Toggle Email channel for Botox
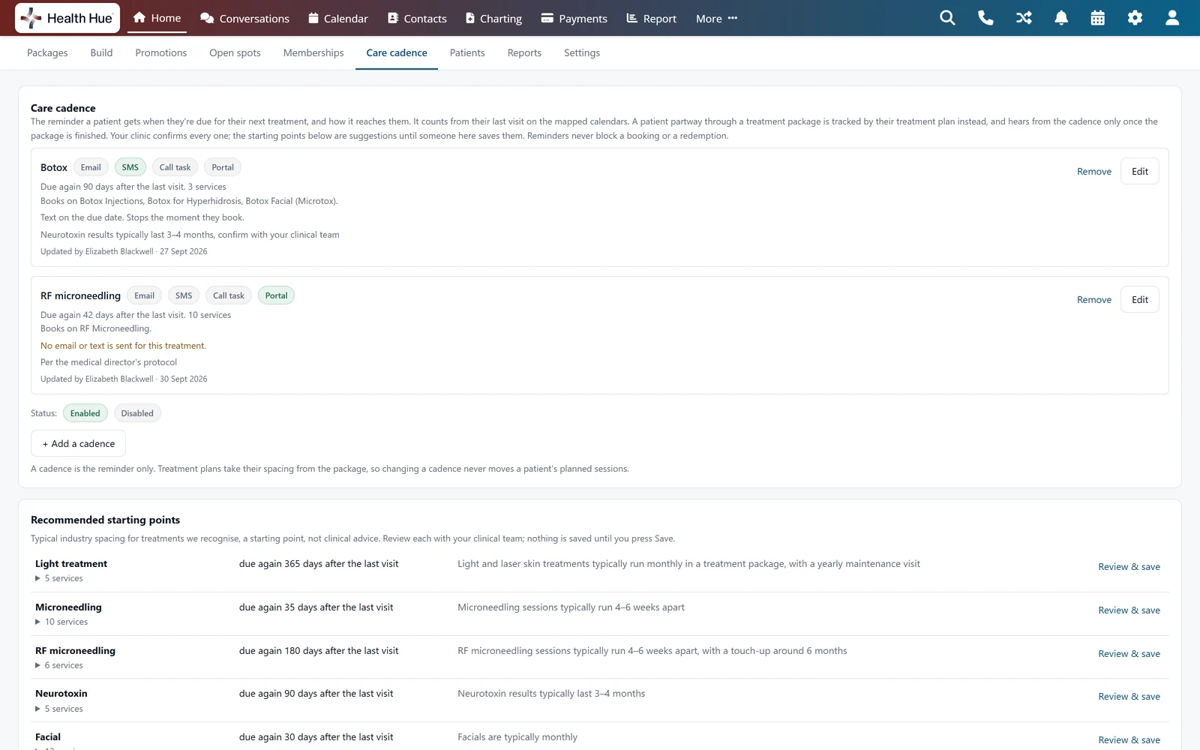Screen dimensions: 1200x750 click(x=91, y=167)
